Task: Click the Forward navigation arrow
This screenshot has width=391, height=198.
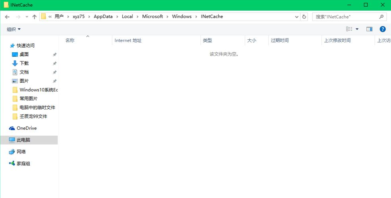Action: (x=18, y=17)
